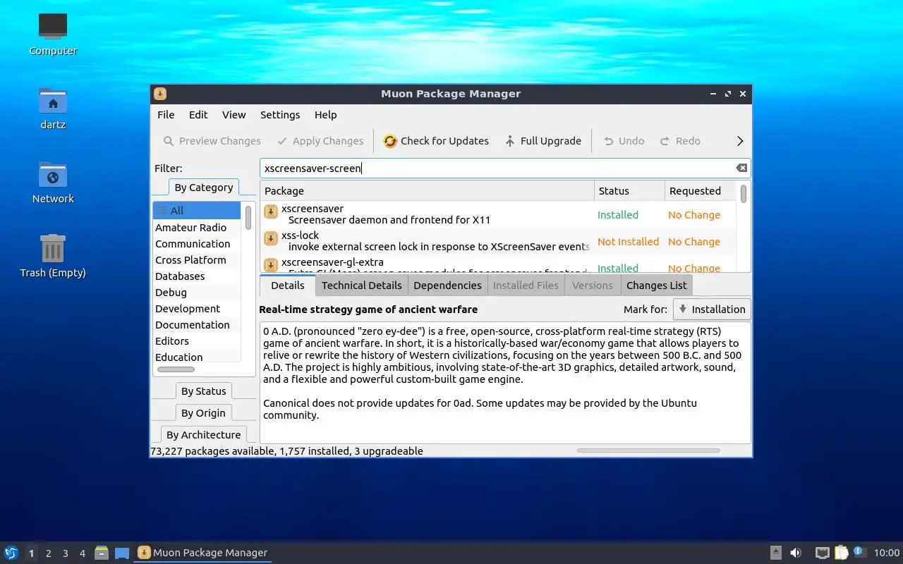Click the 'Installed' status of xscreensaver
This screenshot has width=903, height=564.
[617, 214]
